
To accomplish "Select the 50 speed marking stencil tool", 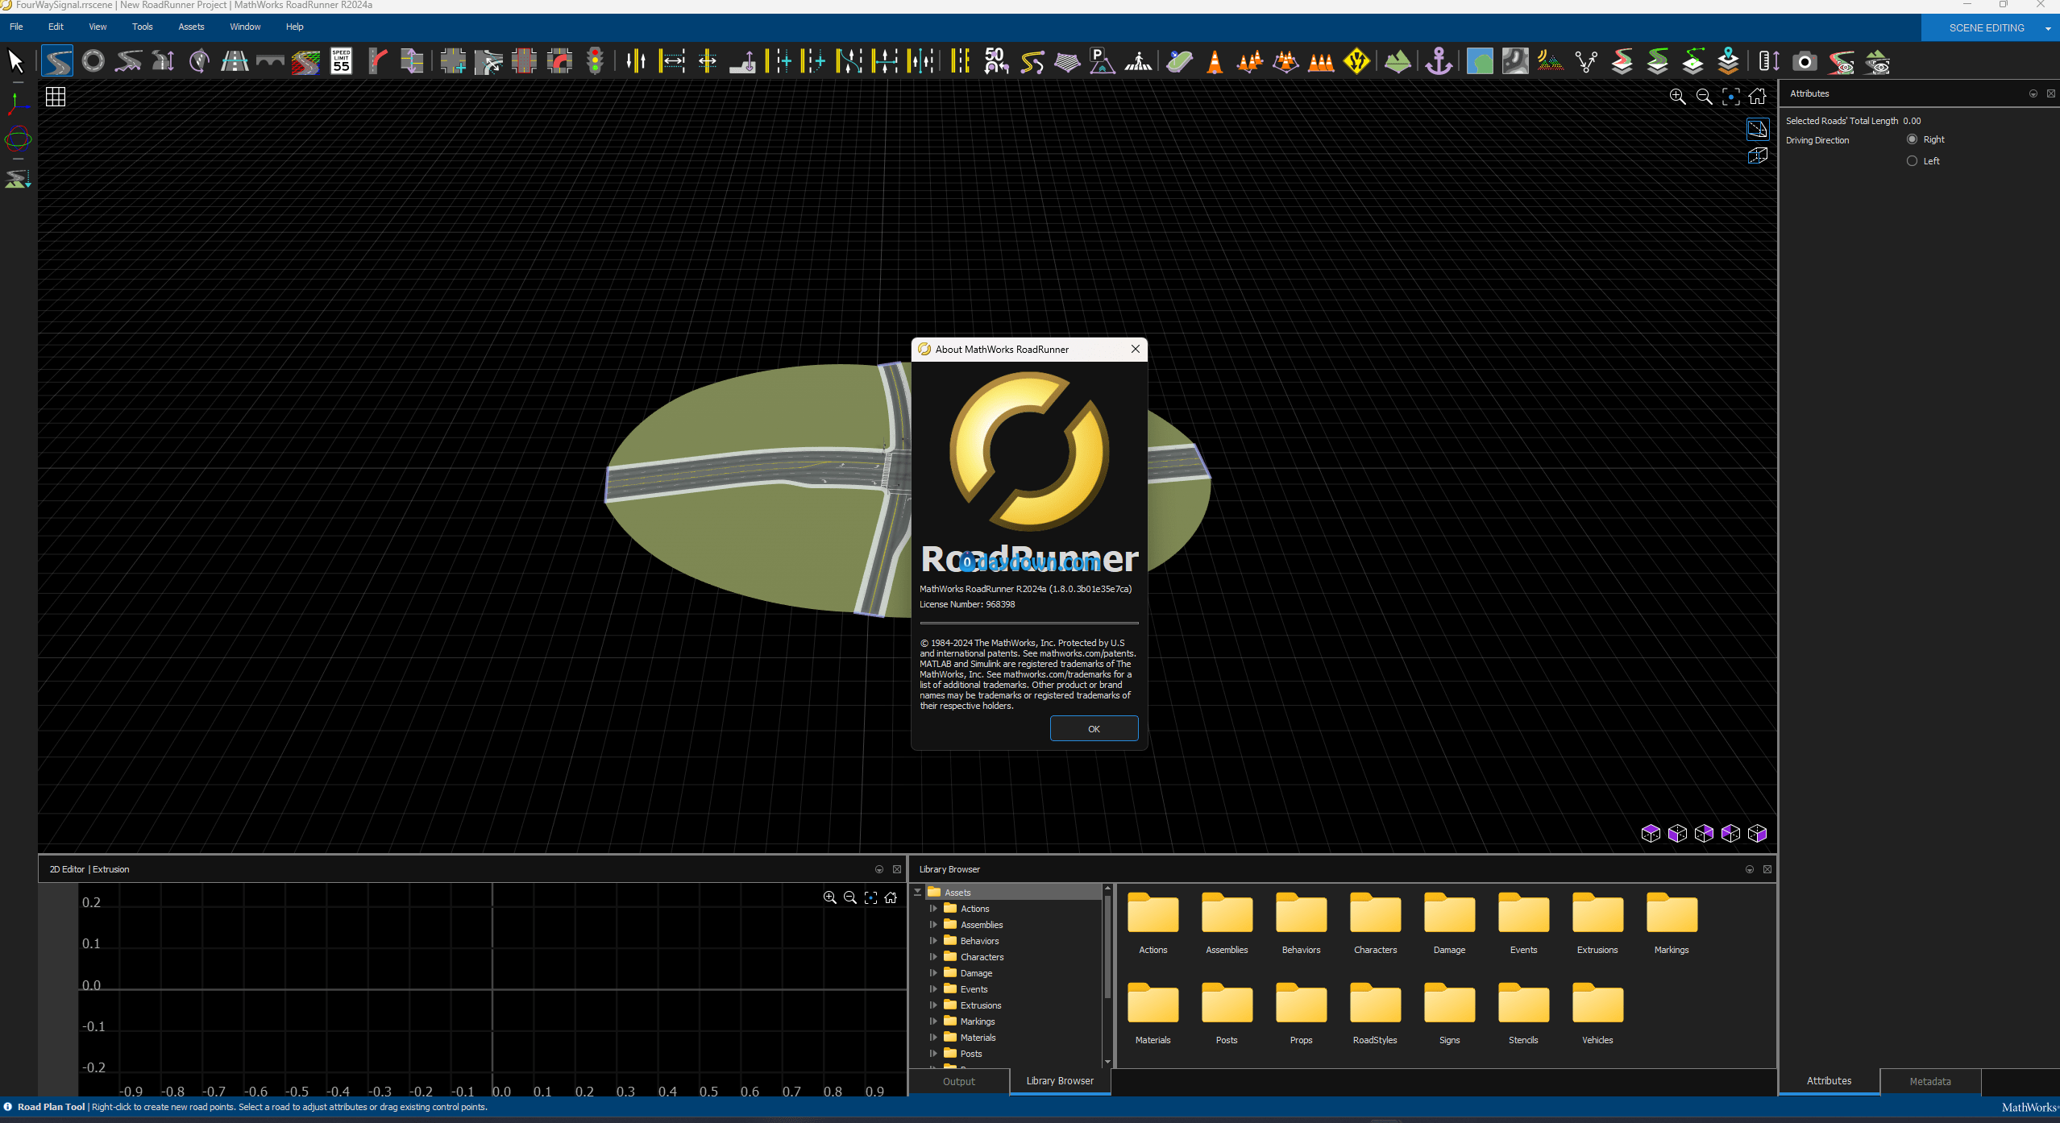I will point(996,61).
